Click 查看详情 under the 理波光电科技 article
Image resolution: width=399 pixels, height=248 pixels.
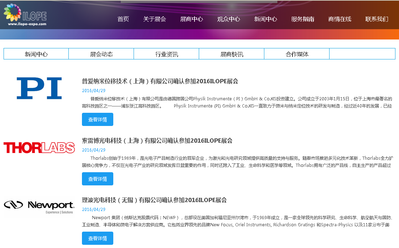98,238
